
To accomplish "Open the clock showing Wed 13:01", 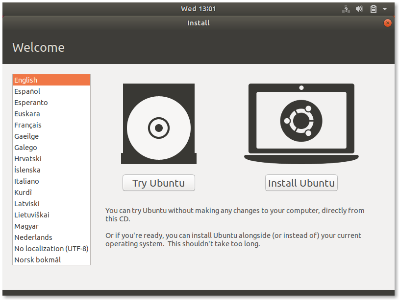I will click(x=198, y=9).
